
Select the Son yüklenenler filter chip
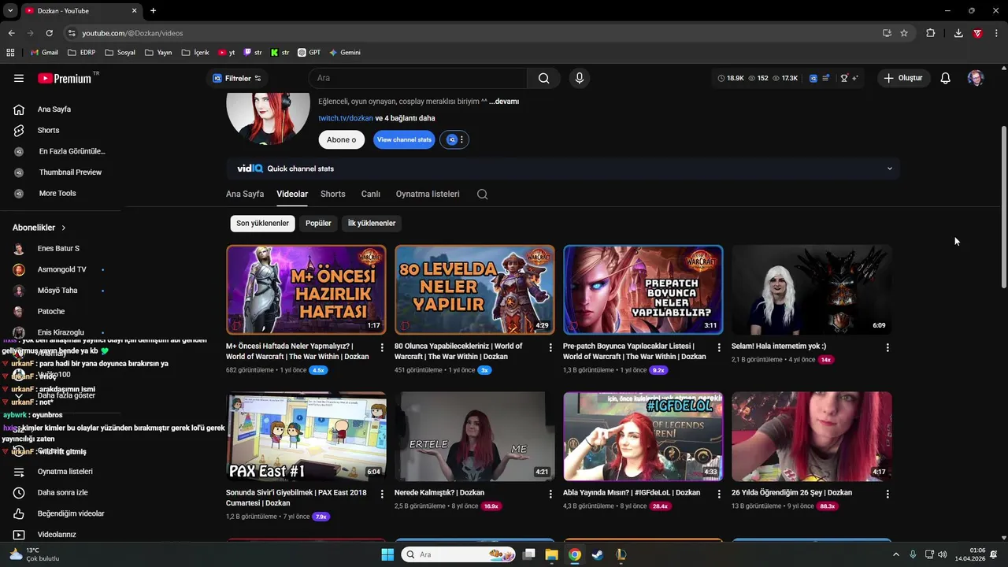[x=263, y=223]
